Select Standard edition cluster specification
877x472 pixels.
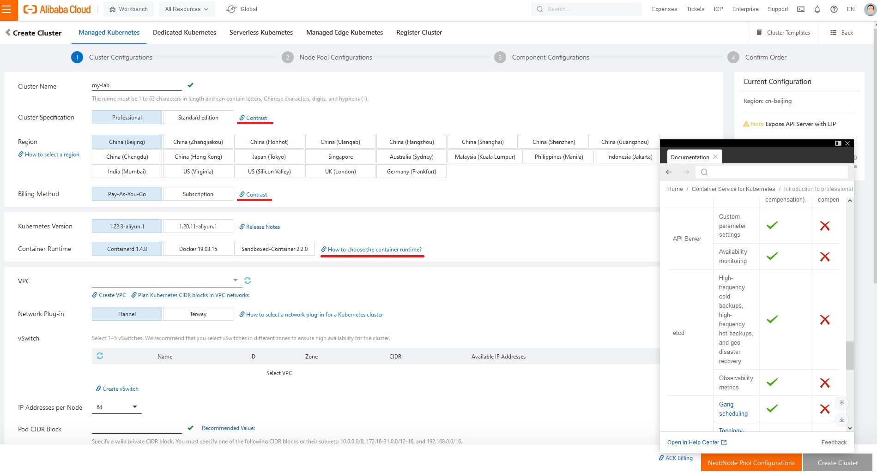(x=198, y=118)
